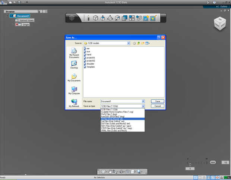Toggle the horizontal panels status bar icon
Screen dimensions: 231x180
pyautogui.click(x=209, y=177)
